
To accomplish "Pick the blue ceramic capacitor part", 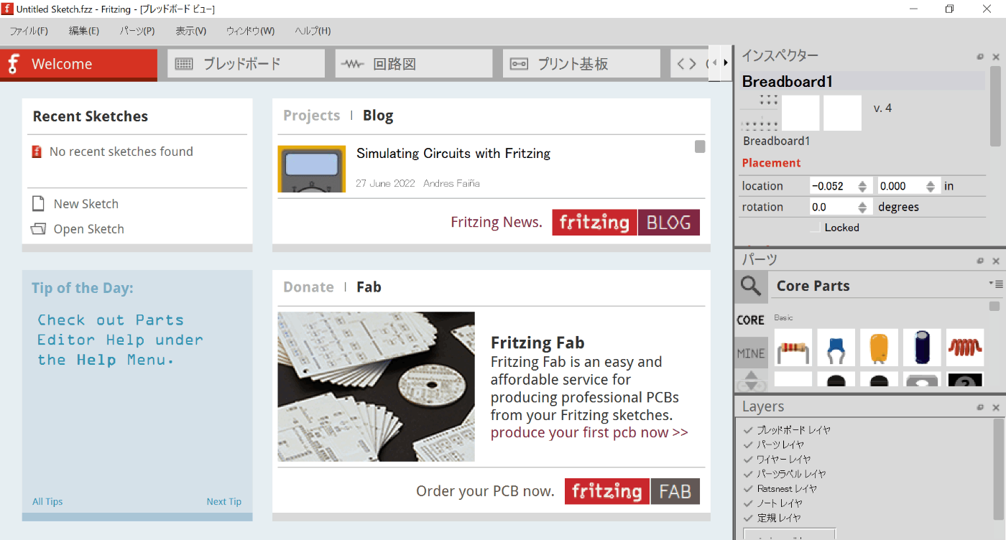I will [836, 348].
